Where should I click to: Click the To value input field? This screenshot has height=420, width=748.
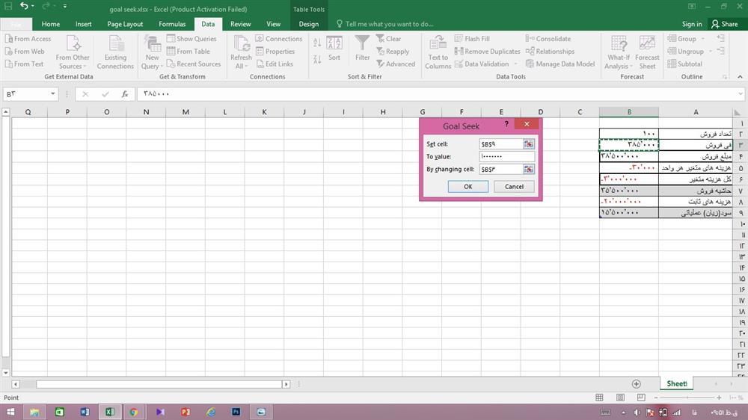pyautogui.click(x=506, y=156)
